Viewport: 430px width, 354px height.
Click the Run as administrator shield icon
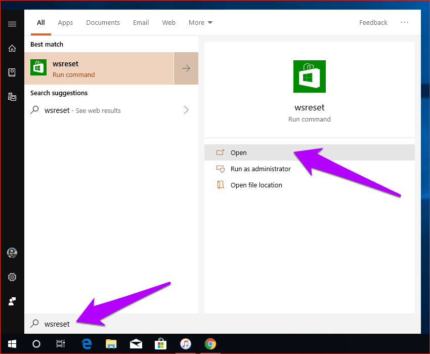click(220, 169)
